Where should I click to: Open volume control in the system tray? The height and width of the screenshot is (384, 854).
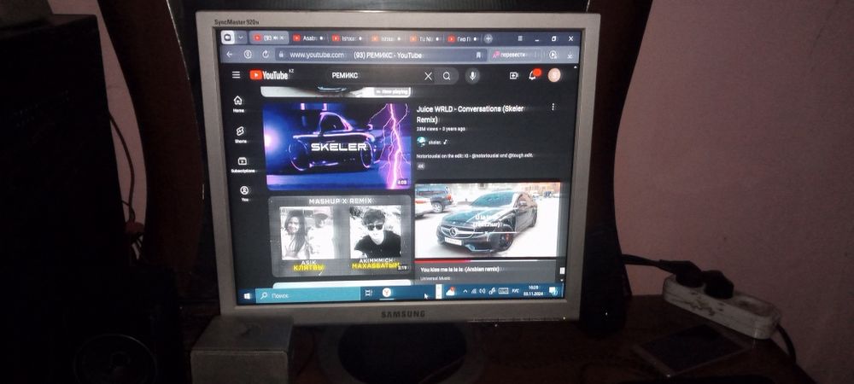pos(483,292)
